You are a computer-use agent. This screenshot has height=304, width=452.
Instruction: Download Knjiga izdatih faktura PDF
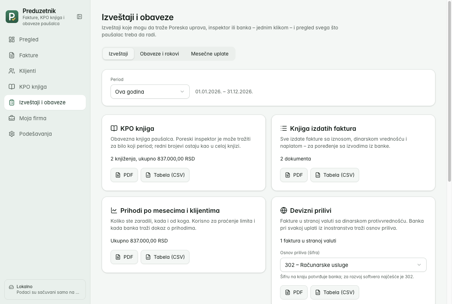point(294,175)
